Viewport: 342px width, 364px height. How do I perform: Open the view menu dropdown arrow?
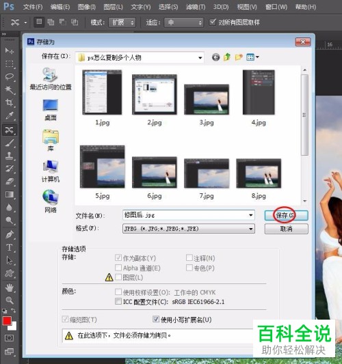258,57
